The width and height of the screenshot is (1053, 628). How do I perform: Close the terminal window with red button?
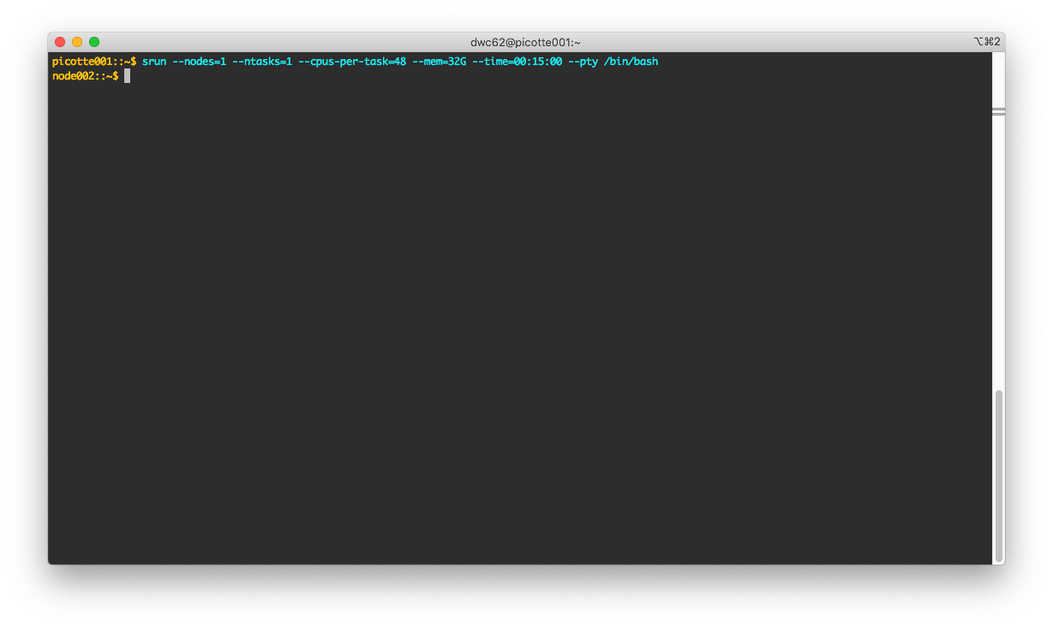(60, 42)
